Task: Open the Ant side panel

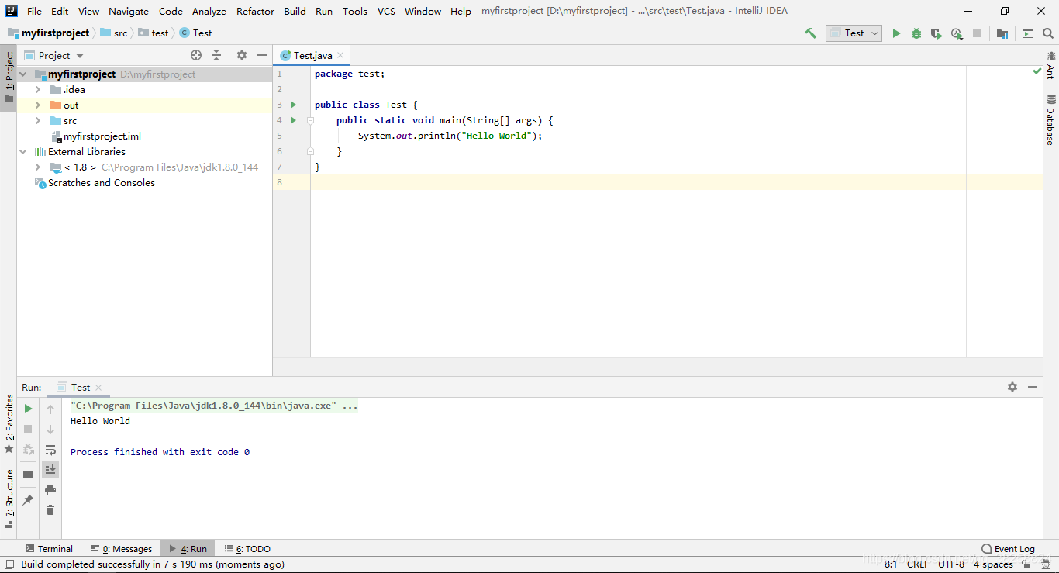Action: pyautogui.click(x=1051, y=65)
